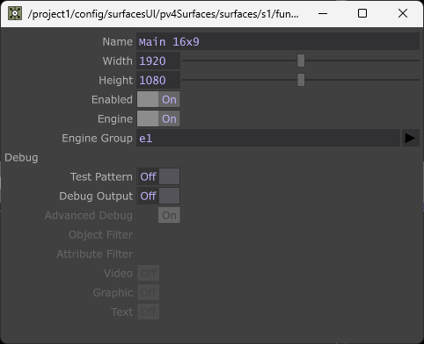Click the Height value field 1080
Image resolution: width=424 pixels, height=344 pixels.
click(x=158, y=80)
